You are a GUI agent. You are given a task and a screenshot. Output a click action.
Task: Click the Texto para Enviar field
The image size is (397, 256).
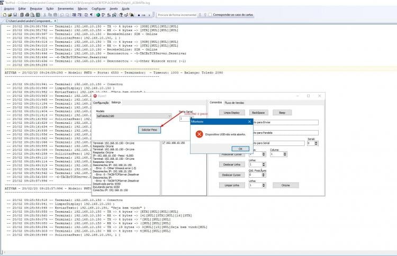point(286,122)
